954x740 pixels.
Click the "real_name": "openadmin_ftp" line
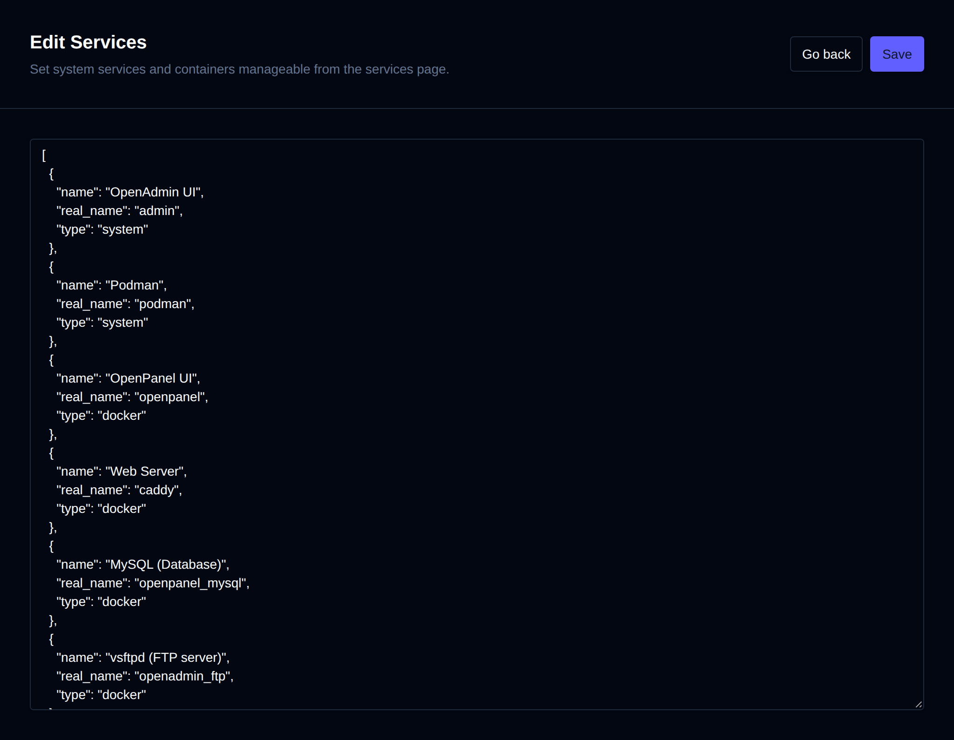pos(145,676)
